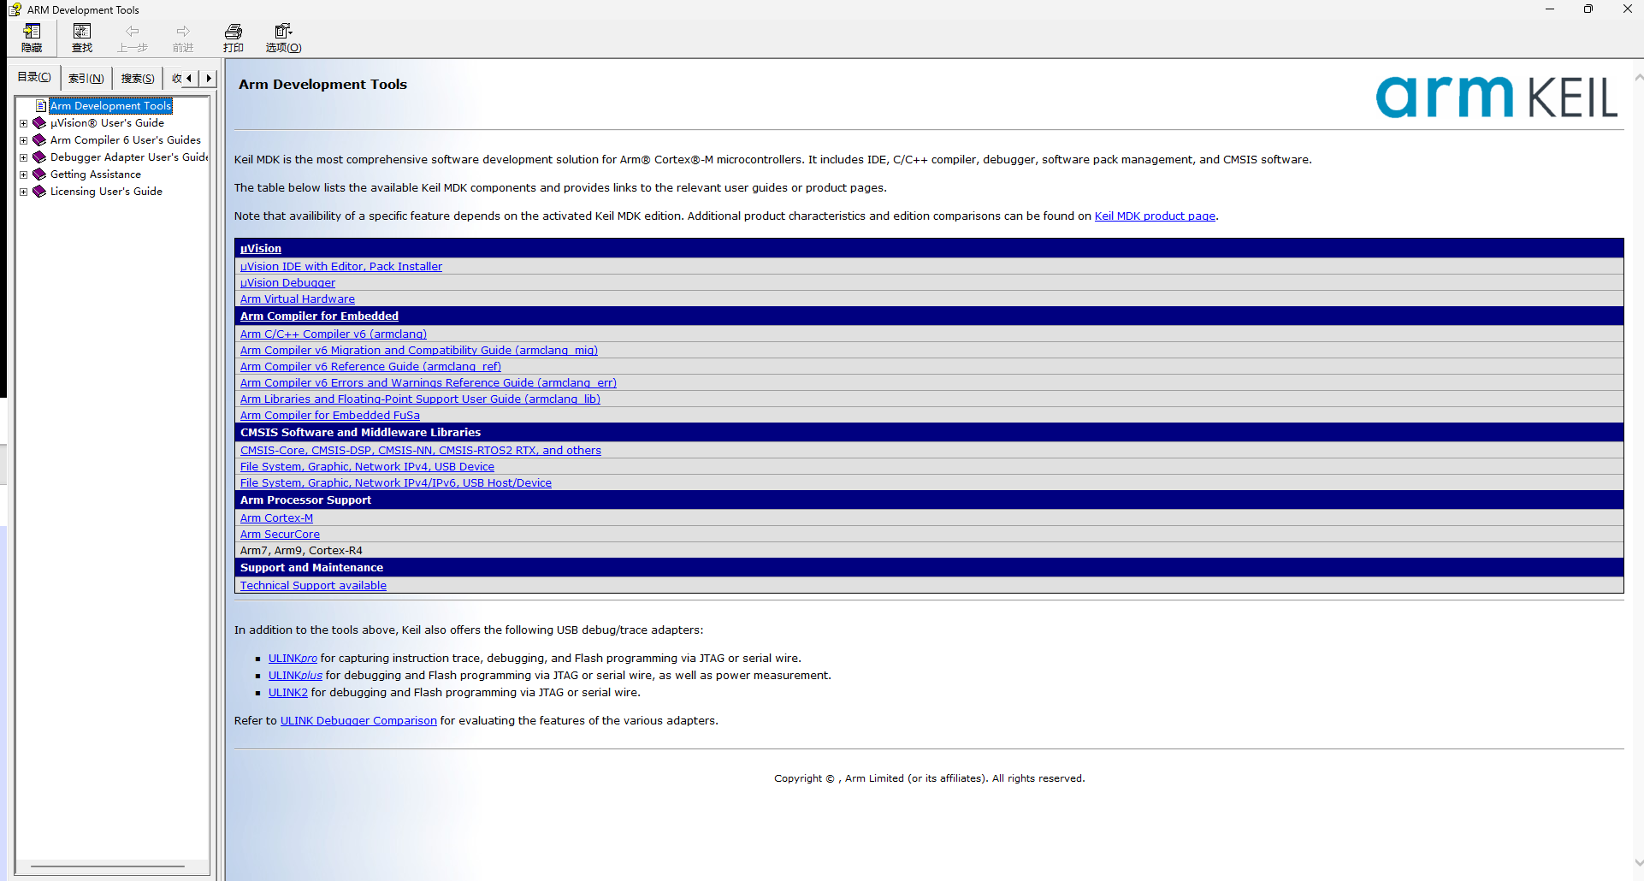Select Getting Assistance in the contents tree
This screenshot has width=1644, height=881.
pos(96,174)
